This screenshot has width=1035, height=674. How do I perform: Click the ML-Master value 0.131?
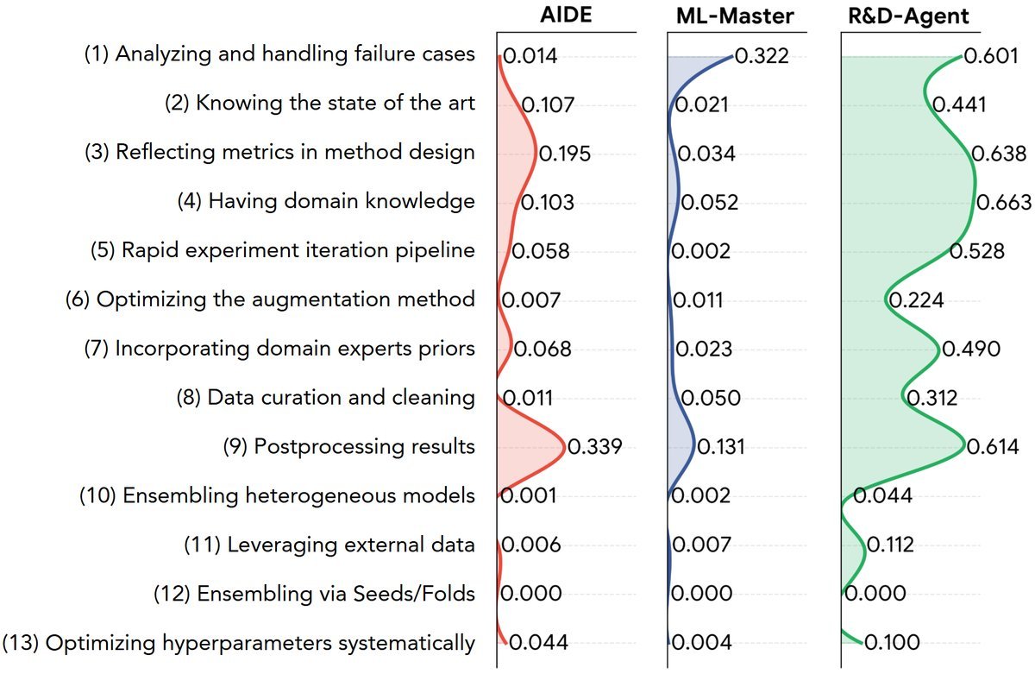click(721, 447)
